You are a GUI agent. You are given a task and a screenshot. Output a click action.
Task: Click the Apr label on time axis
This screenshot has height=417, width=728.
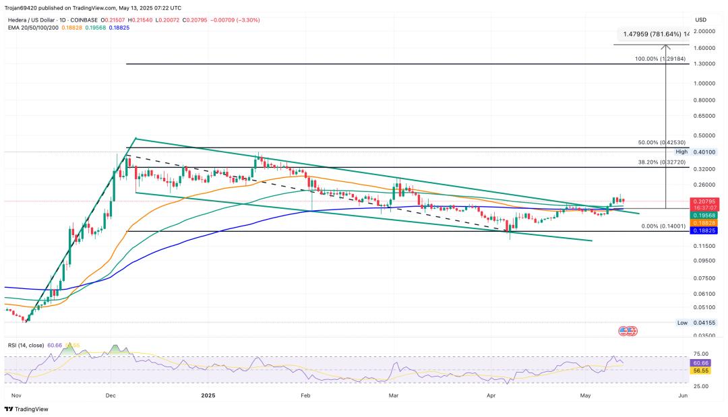tap(491, 395)
